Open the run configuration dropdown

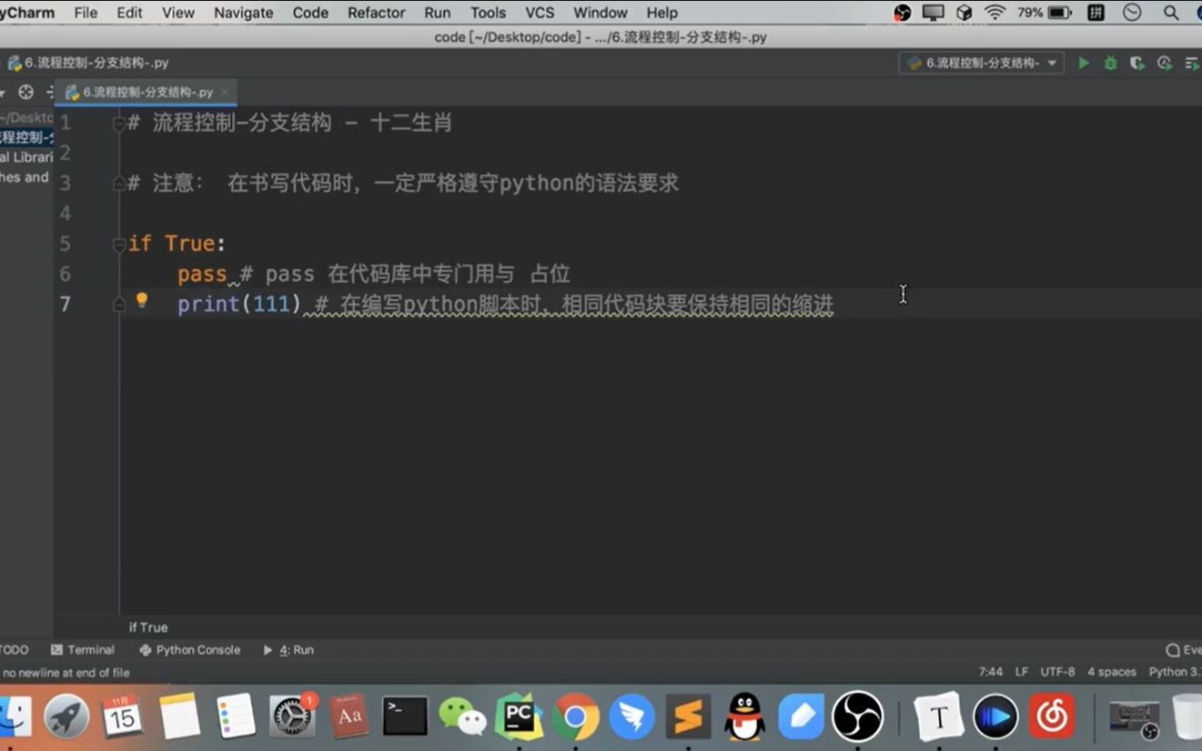click(981, 64)
